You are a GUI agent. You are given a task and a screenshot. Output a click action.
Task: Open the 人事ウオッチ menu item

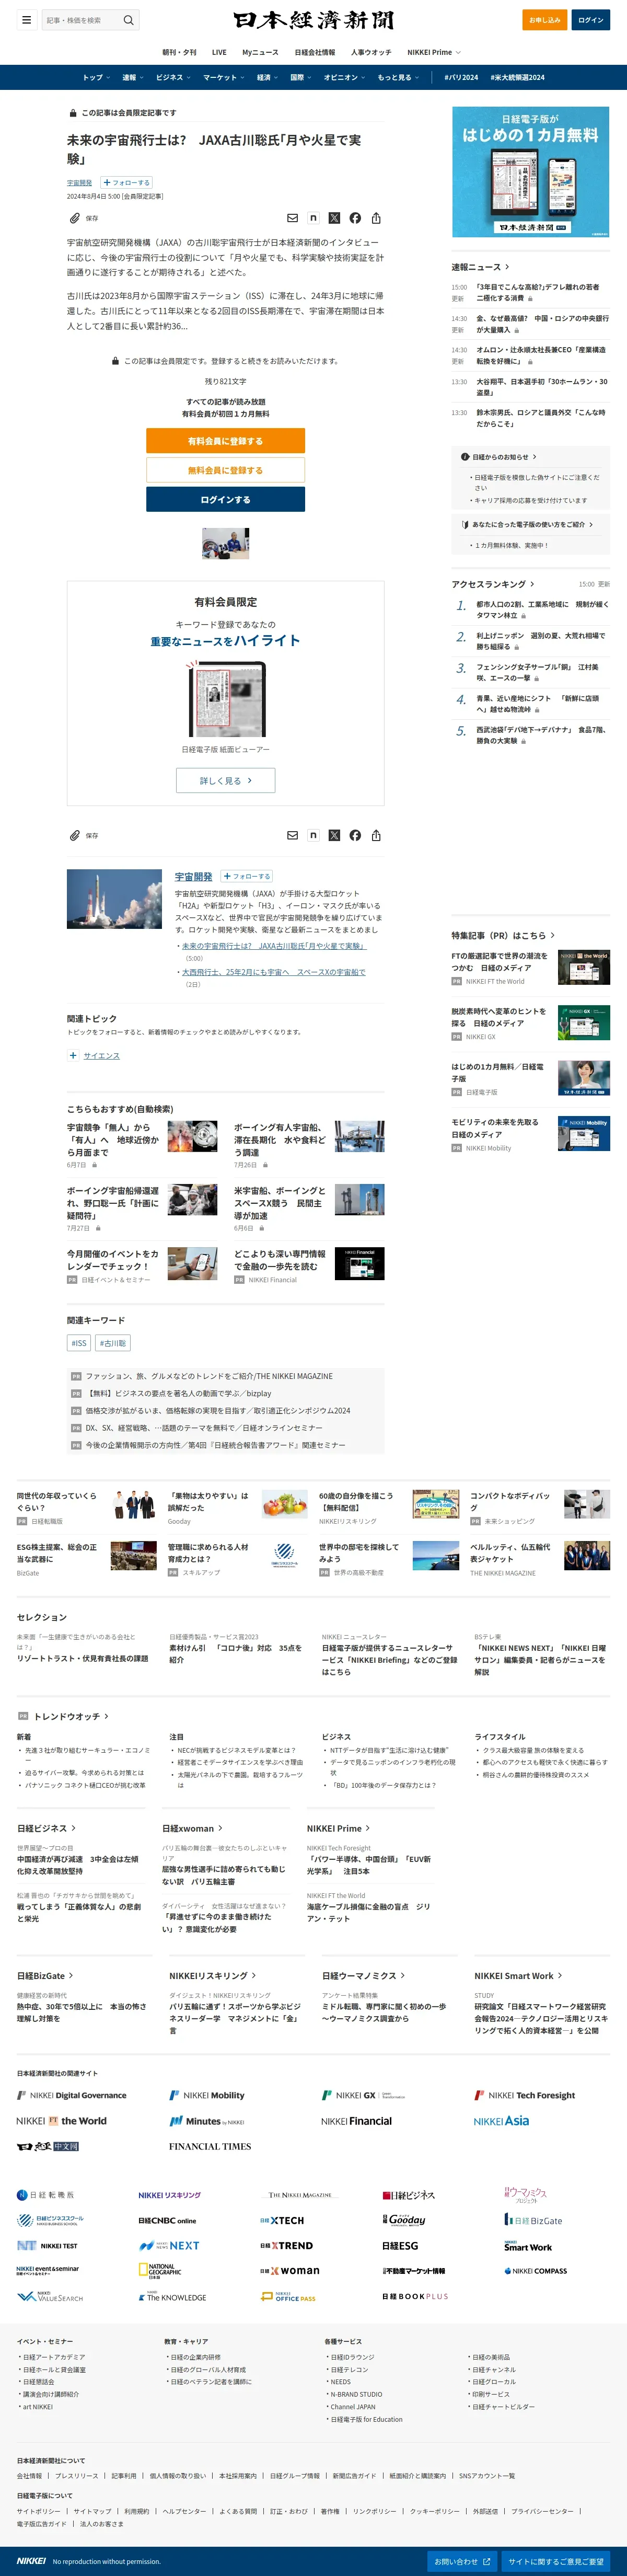coord(371,52)
